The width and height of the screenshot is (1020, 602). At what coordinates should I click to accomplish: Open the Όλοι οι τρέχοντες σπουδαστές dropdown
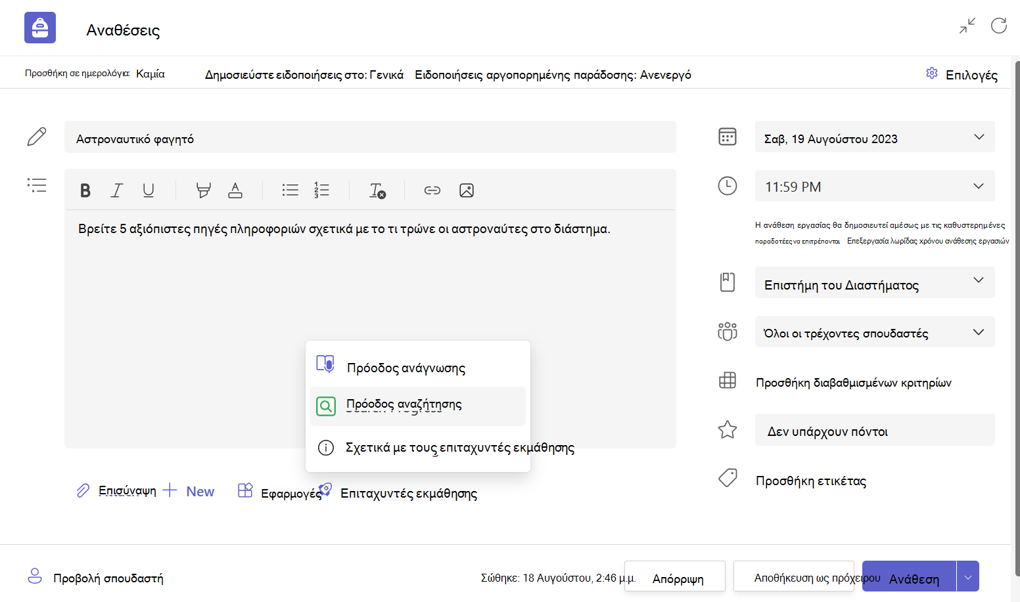pyautogui.click(x=875, y=332)
